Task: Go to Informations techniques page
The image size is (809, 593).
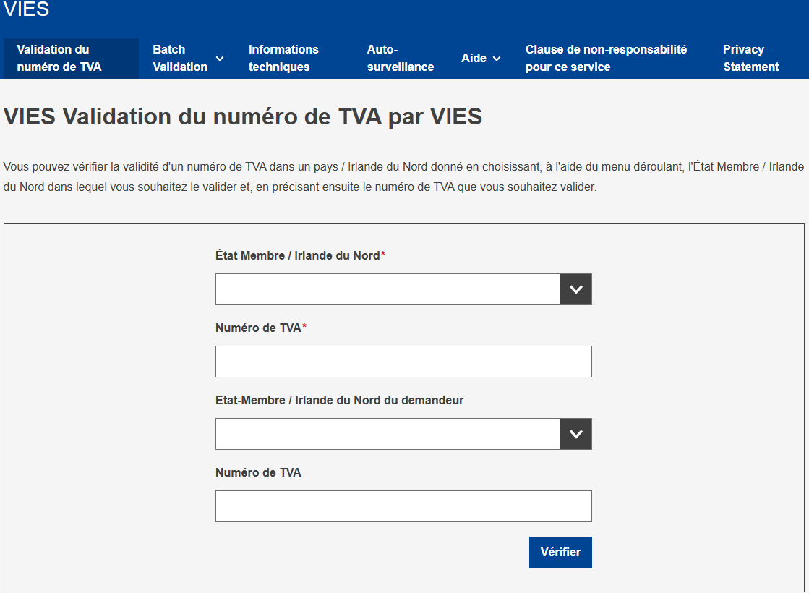Action: point(283,59)
